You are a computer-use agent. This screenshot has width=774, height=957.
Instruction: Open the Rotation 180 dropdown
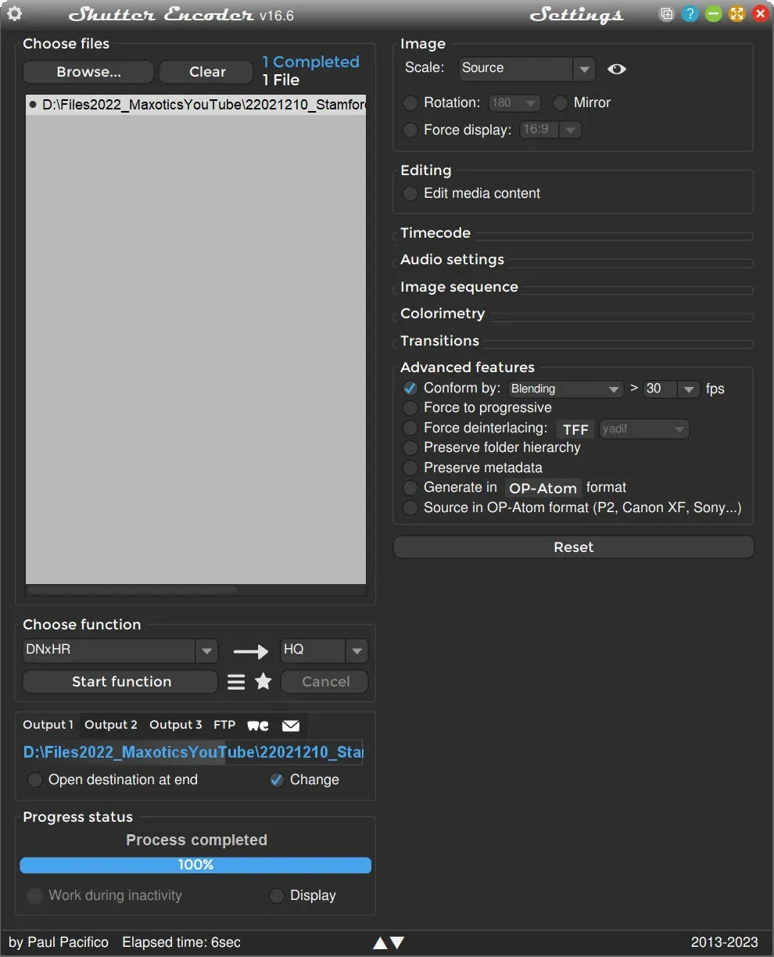[514, 103]
